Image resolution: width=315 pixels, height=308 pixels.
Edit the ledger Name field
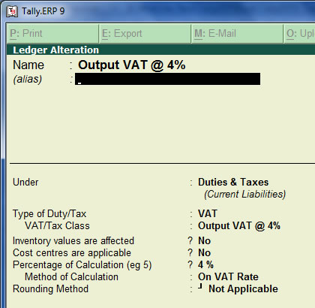pos(132,65)
